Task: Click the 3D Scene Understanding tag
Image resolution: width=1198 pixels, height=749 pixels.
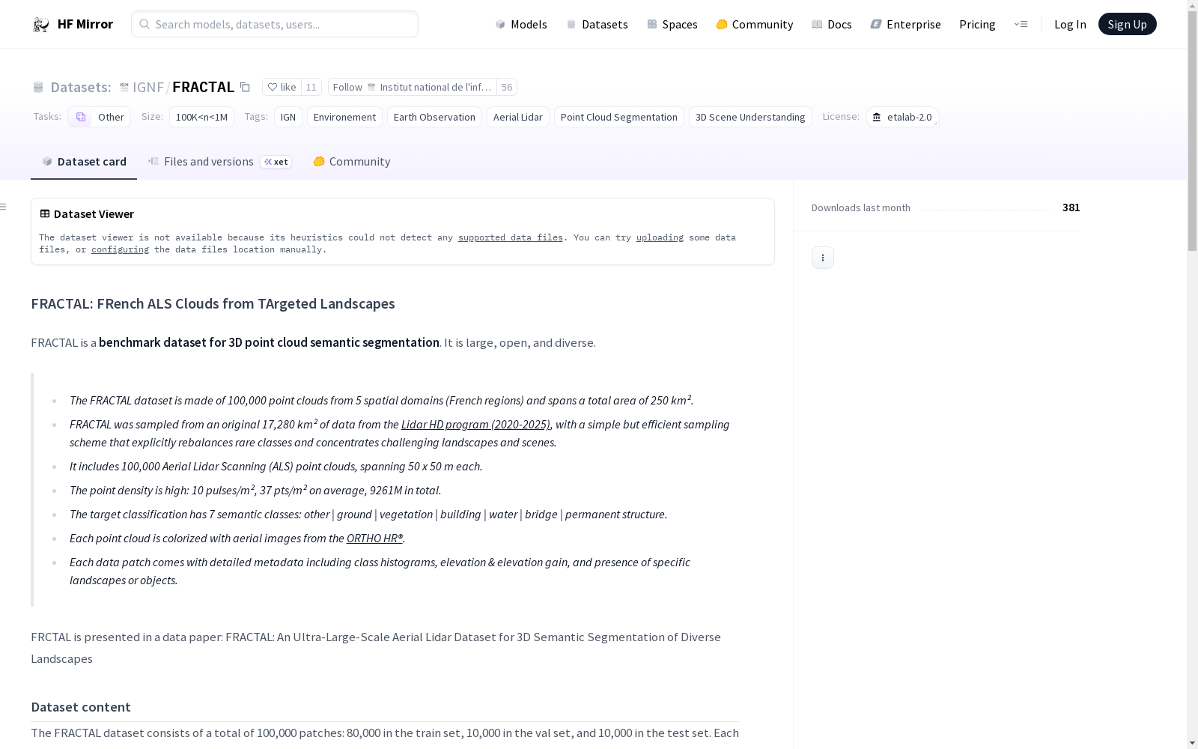Action: tap(750, 117)
